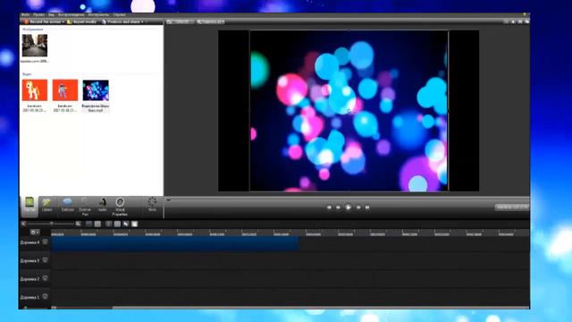Open the Zoom-n-Pan tab

pos(85,207)
